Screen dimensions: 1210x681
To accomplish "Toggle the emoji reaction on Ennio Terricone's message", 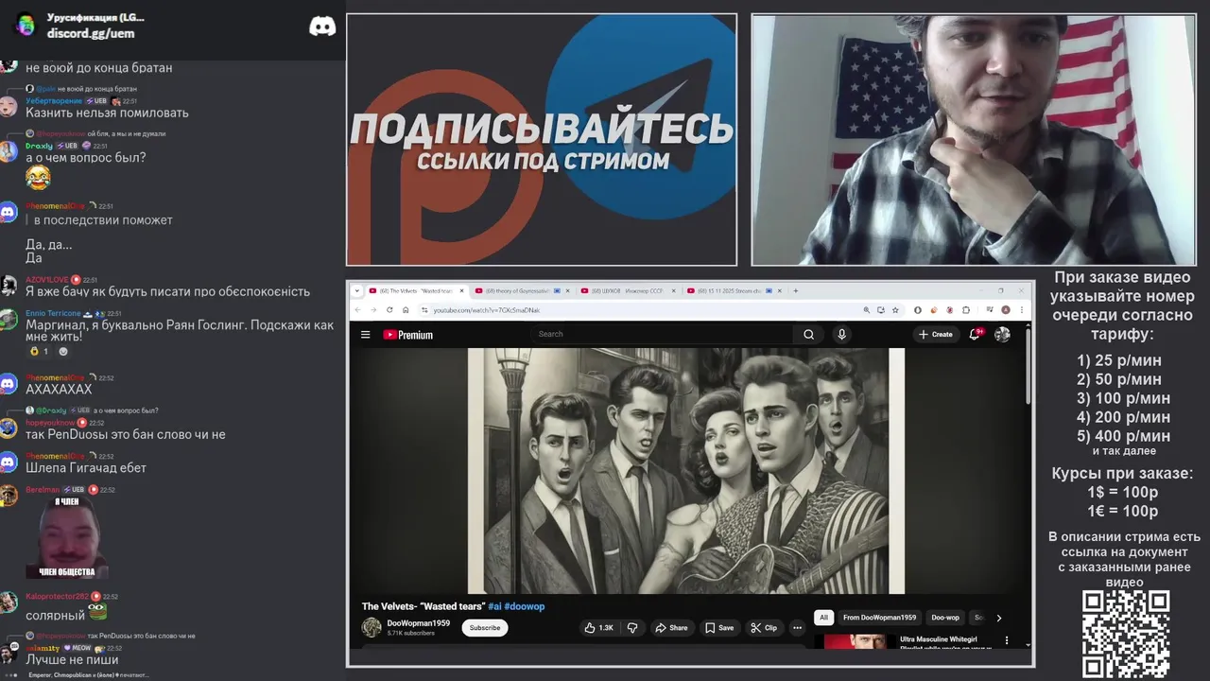I will tap(40, 351).
